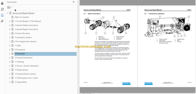This screenshot has width=196, height=94.
Task: Open the page thumbnails panel icon
Action: [2, 9]
